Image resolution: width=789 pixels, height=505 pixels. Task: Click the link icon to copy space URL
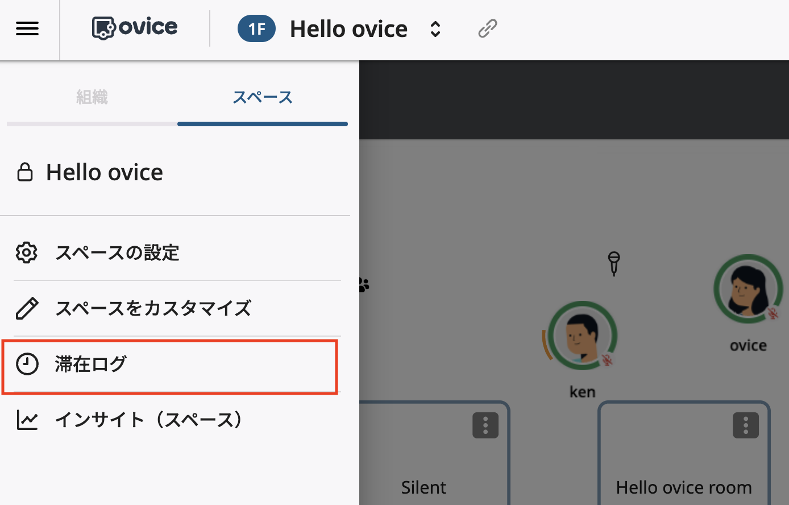pyautogui.click(x=487, y=28)
